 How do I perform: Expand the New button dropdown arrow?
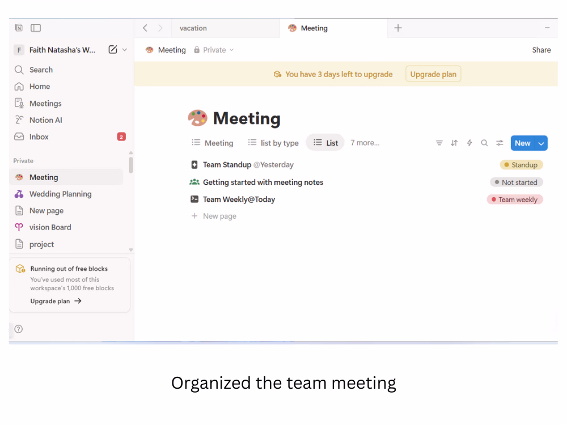pos(541,143)
